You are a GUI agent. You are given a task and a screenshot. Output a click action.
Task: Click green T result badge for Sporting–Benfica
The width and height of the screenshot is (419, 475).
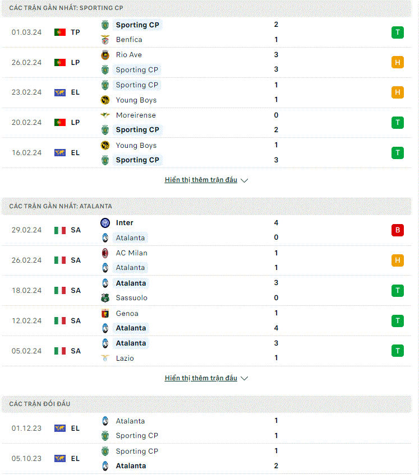tap(398, 32)
